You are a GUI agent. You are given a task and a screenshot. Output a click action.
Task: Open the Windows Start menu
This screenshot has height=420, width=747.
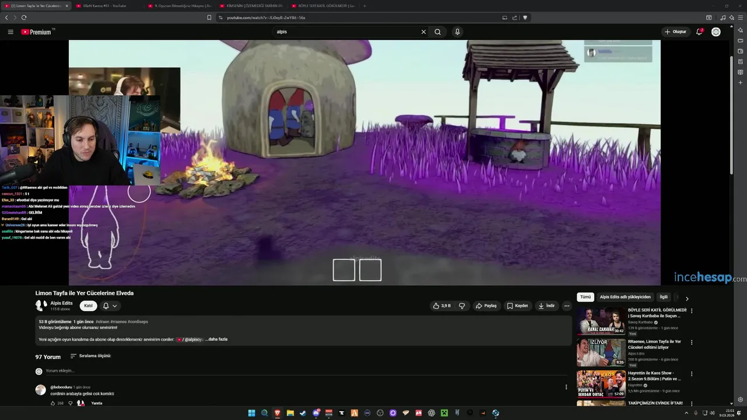pyautogui.click(x=252, y=413)
